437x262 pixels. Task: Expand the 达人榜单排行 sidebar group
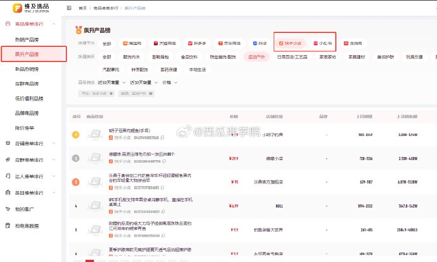pos(30,176)
